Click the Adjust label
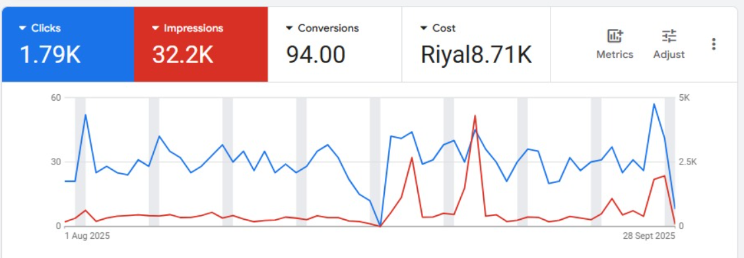This screenshot has width=744, height=258. coord(669,55)
